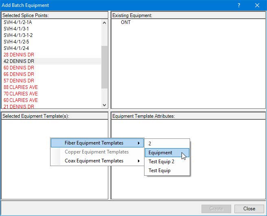The image size is (267, 216).
Task: Click the splice list scroll up arrow
Action: tap(104, 23)
